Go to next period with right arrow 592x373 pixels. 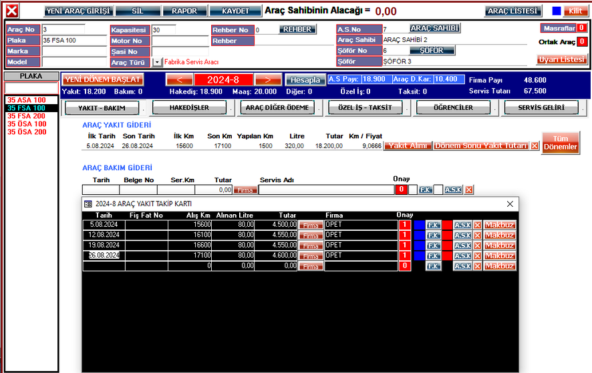[268, 80]
